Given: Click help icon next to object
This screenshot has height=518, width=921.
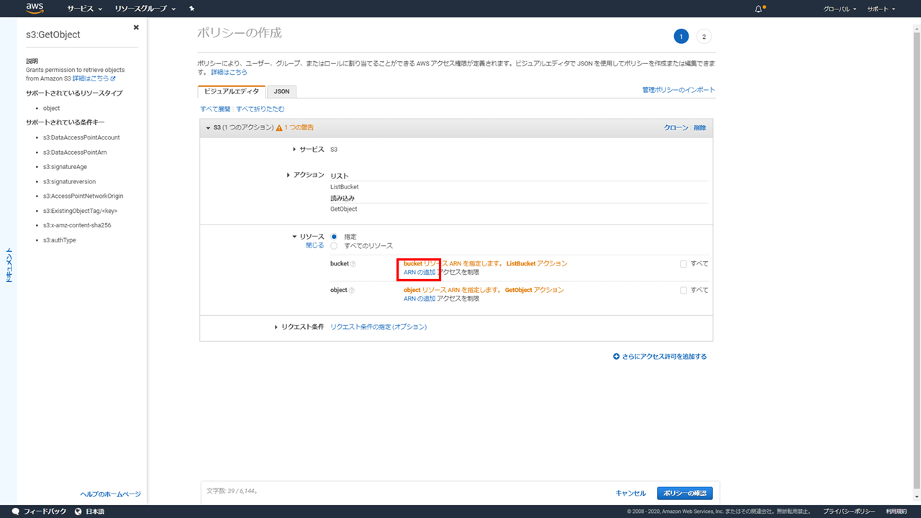Looking at the screenshot, I should pos(353,291).
